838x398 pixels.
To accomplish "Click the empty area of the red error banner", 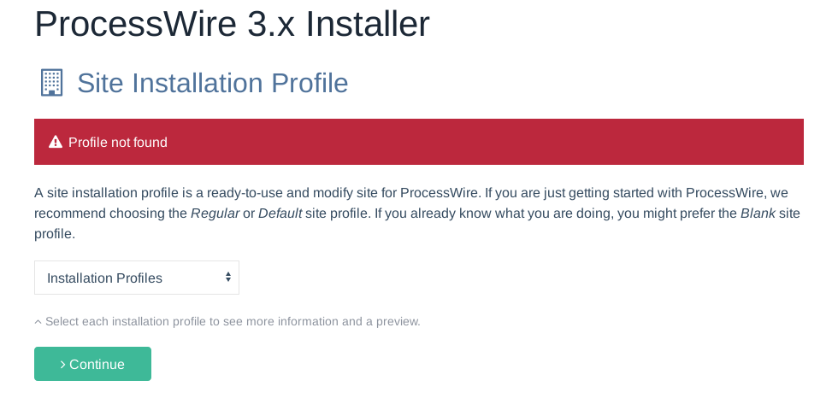I will point(481,142).
